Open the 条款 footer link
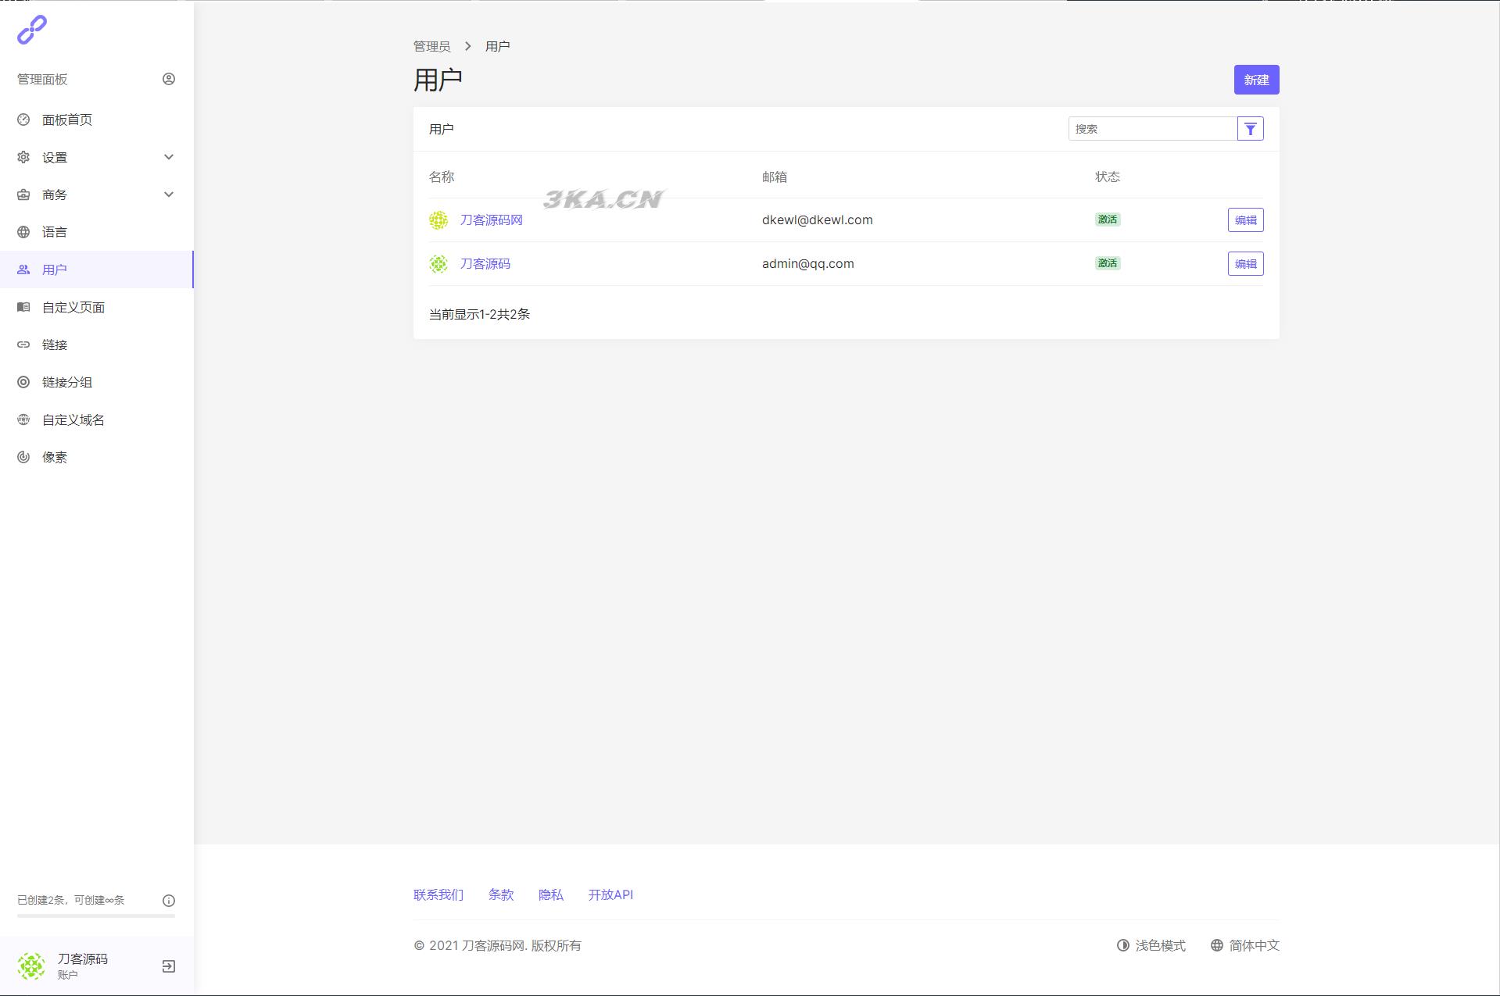The height and width of the screenshot is (996, 1500). (501, 894)
